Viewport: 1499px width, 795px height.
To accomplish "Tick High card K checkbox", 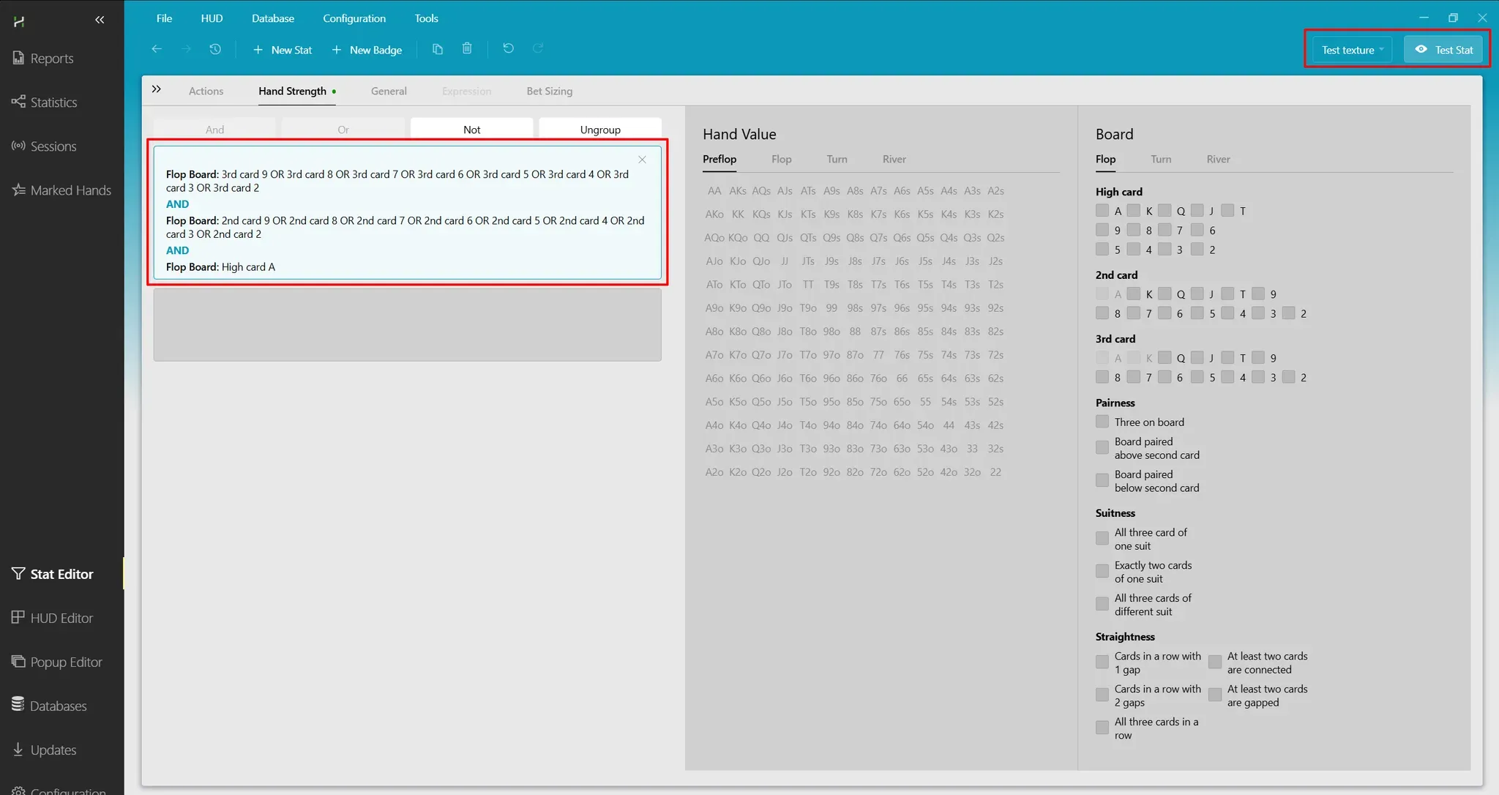I will (x=1133, y=211).
